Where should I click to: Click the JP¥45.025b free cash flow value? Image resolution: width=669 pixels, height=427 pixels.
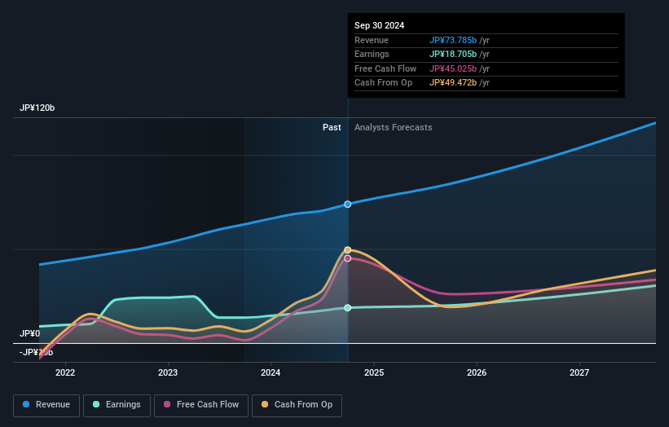coord(453,68)
